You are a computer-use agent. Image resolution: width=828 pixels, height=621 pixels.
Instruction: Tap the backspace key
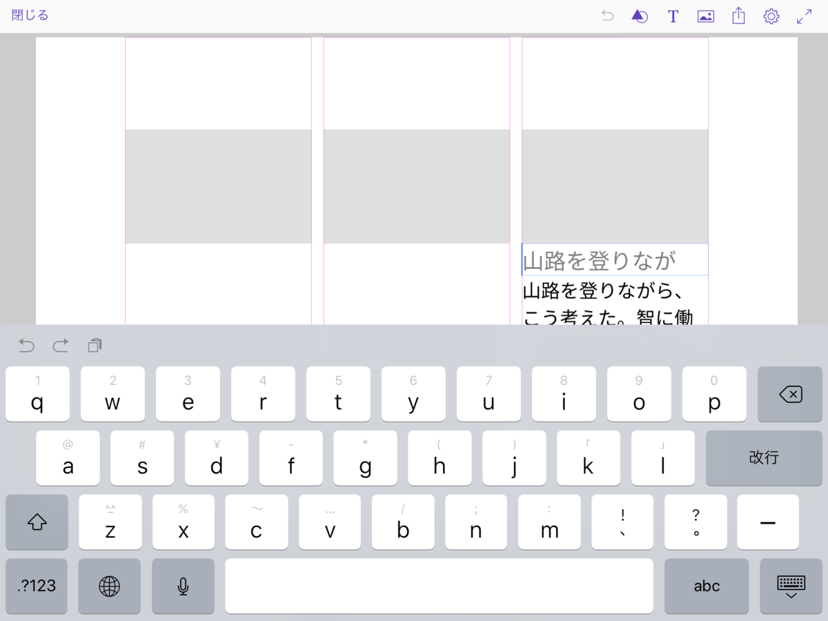coord(789,393)
